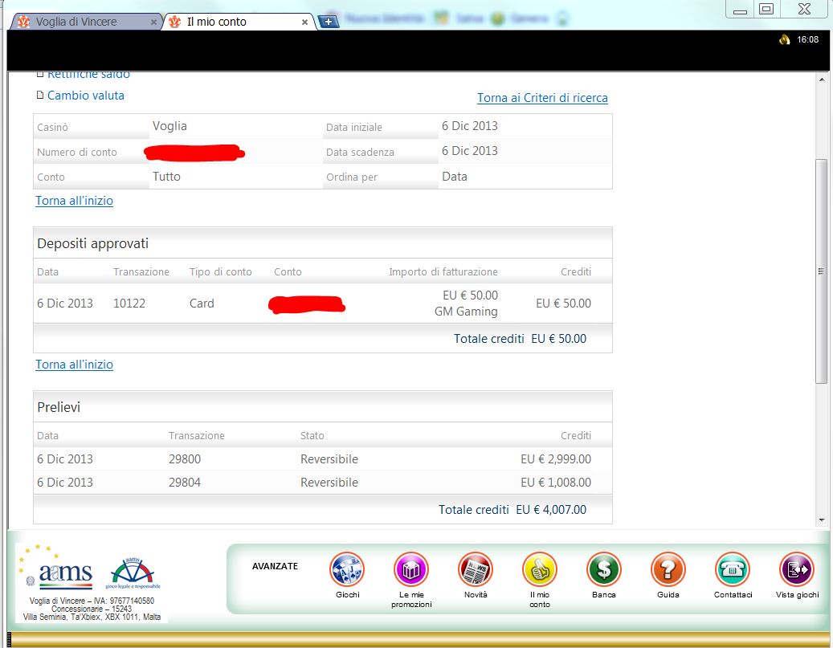This screenshot has width=833, height=648.
Task: Click Torna all'inizio above Depositi approvati
Action: tap(75, 201)
